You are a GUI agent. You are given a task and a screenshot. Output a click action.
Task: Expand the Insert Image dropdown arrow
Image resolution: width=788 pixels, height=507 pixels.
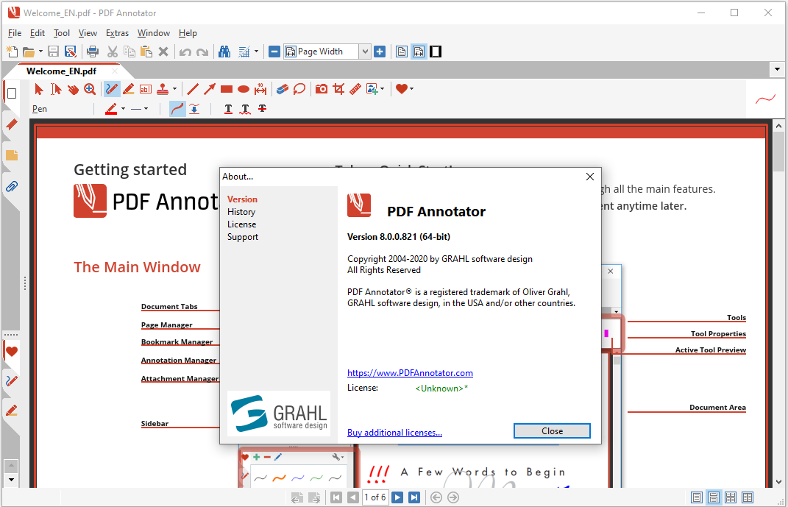click(383, 89)
